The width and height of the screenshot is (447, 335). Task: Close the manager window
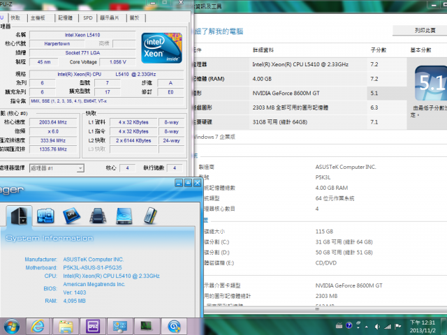(x=197, y=183)
